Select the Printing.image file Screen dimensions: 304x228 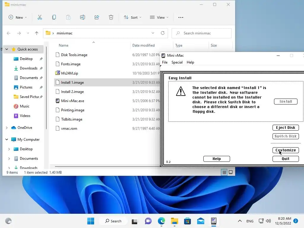73,110
